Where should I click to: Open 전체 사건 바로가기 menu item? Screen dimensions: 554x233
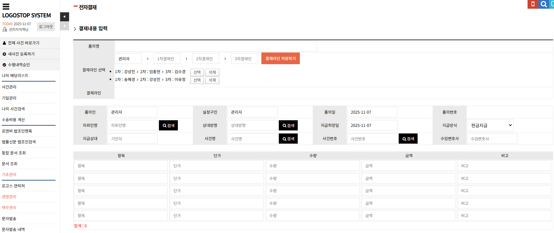pos(24,43)
